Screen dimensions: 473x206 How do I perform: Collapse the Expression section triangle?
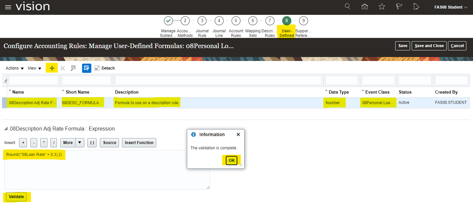(x=6, y=129)
